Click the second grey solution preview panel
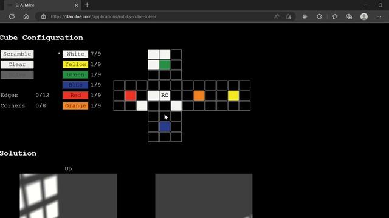389x218 pixels. click(x=204, y=196)
